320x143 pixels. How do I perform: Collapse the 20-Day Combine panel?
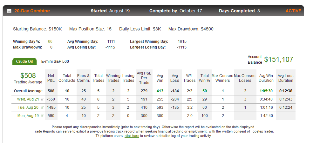(9, 11)
